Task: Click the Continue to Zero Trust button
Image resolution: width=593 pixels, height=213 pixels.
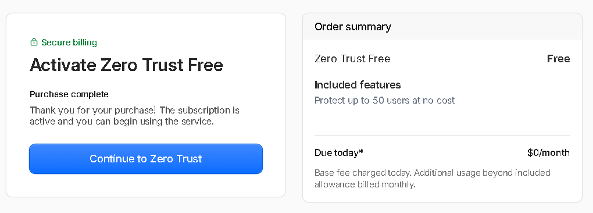Action: click(146, 159)
